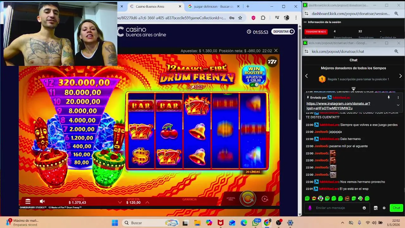Image resolution: width=405 pixels, height=228 pixels.
Task: Zoom icon in Kick dashboard session window
Action: point(396,14)
